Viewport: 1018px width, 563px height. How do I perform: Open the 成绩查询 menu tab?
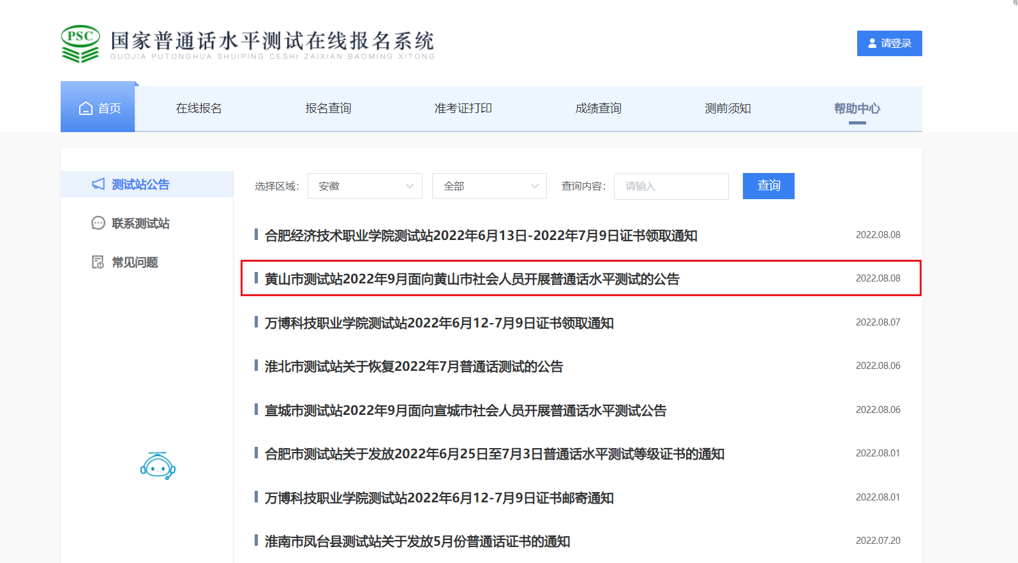click(x=599, y=109)
